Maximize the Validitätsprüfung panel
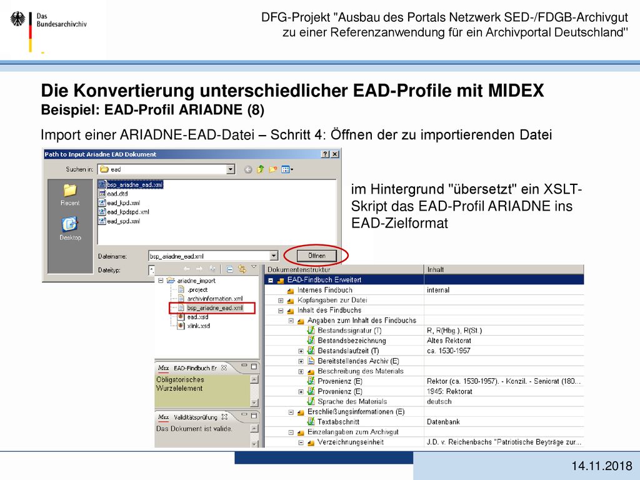Screen dimensions: 640x480 [x=254, y=416]
